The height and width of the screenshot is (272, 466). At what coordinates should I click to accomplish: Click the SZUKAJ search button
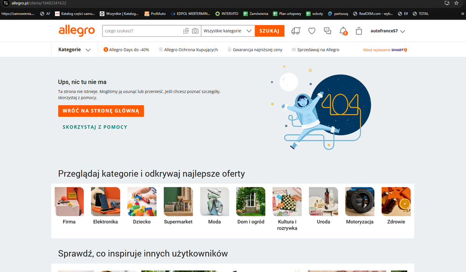coord(269,31)
